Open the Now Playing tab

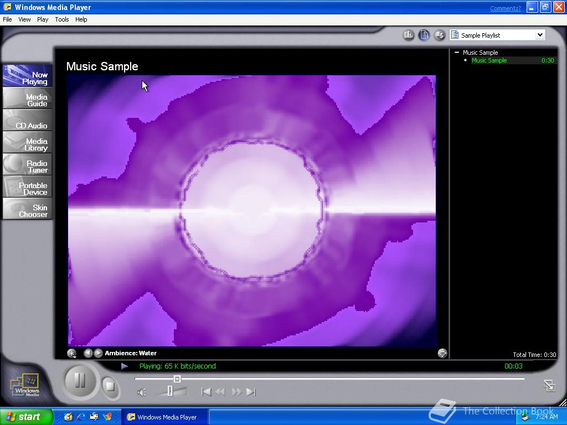28,76
